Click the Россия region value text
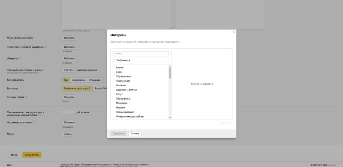The height and width of the screenshot is (167, 343). pos(65,101)
